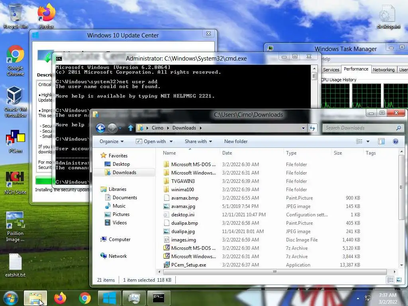Screen dimensions: 408x306
Task: Open the Music library
Action: (119, 206)
